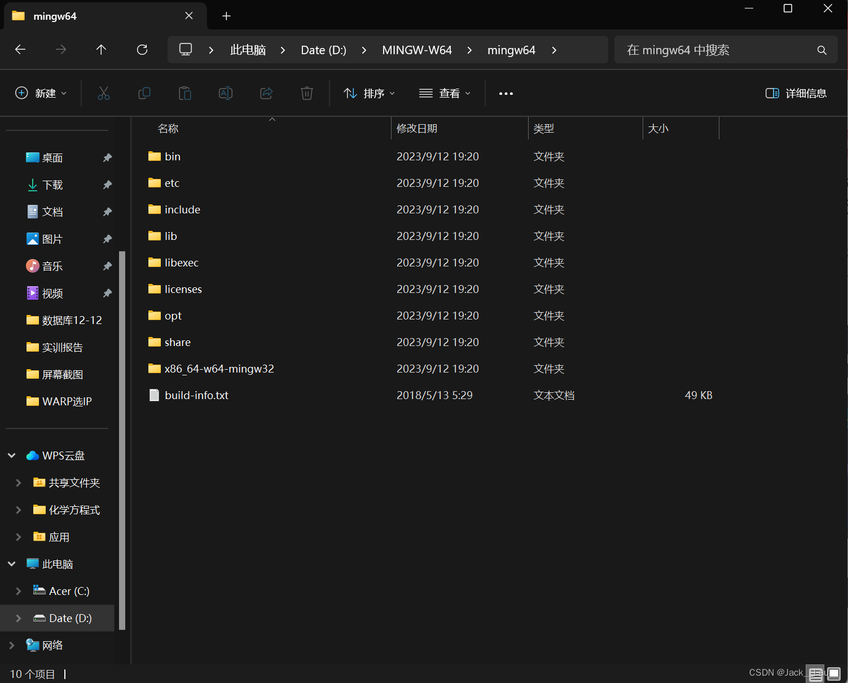
Task: Select the x86_64-w64-mingw32 folder
Action: point(433,369)
